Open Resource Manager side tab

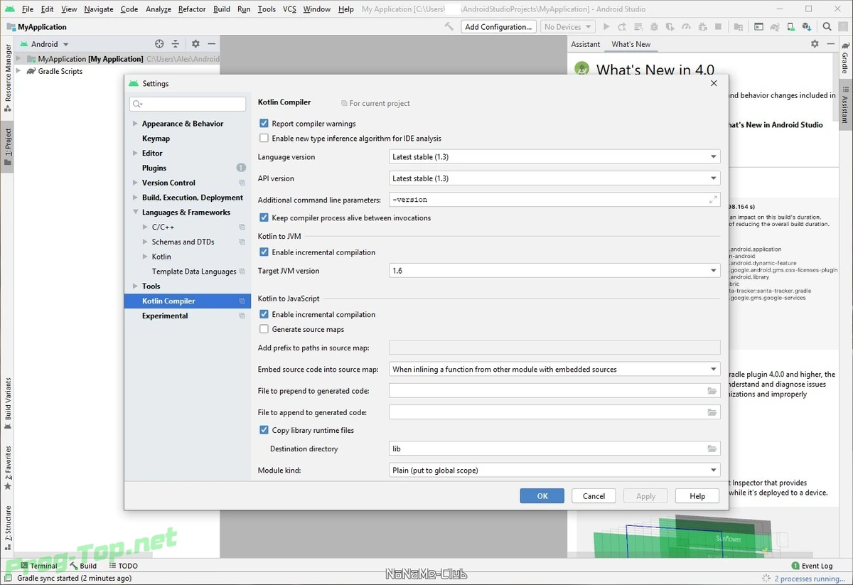(8, 78)
